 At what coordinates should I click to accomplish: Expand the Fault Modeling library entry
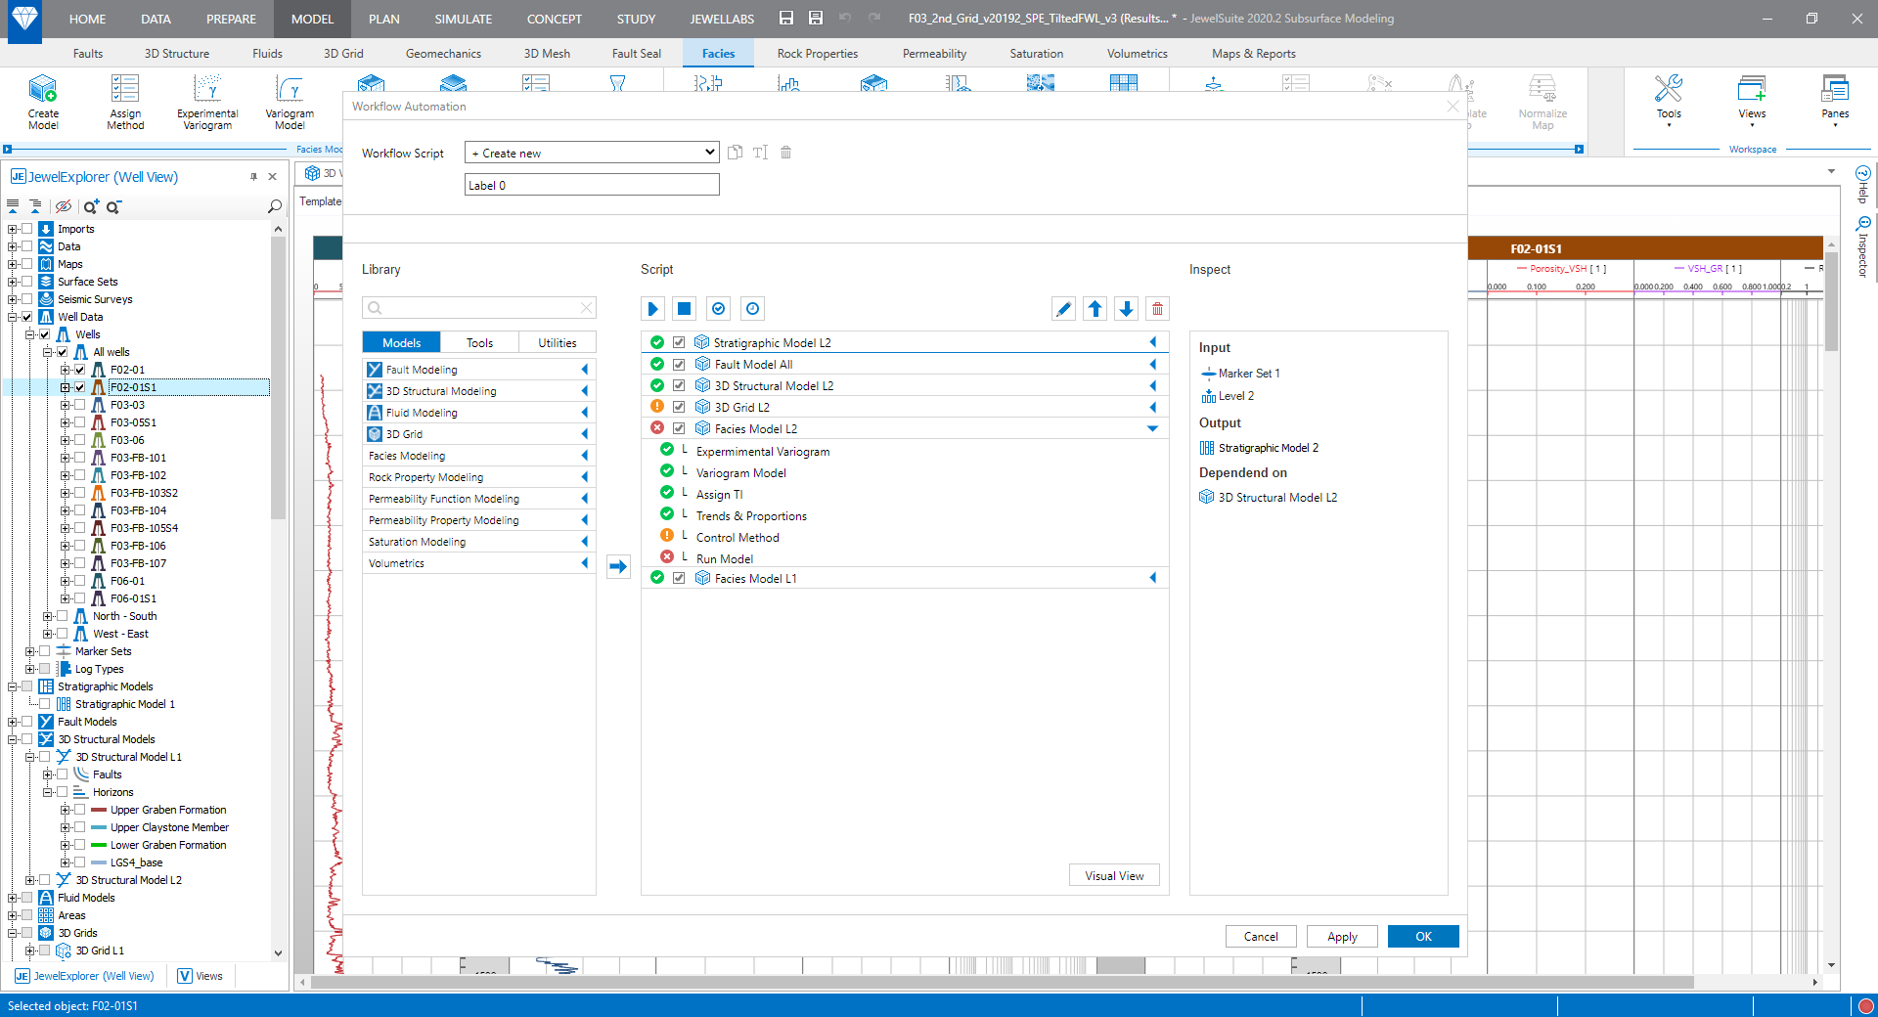(585, 370)
